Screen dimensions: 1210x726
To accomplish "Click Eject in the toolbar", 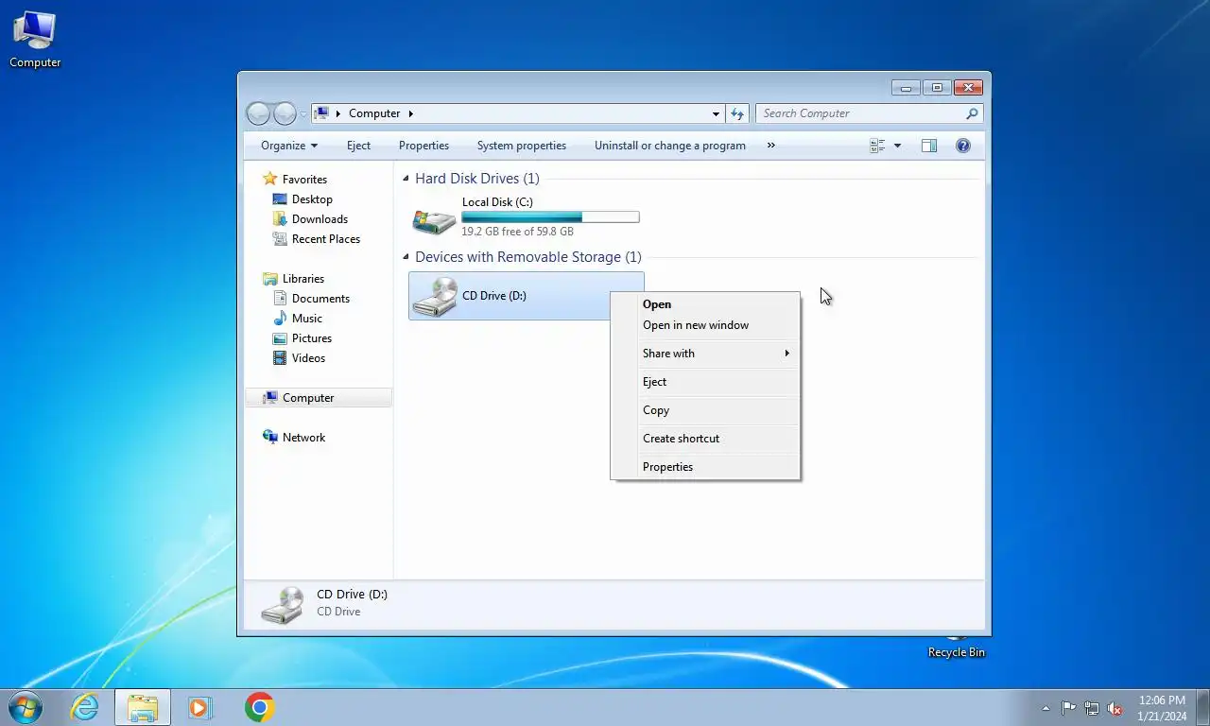I will point(358,146).
